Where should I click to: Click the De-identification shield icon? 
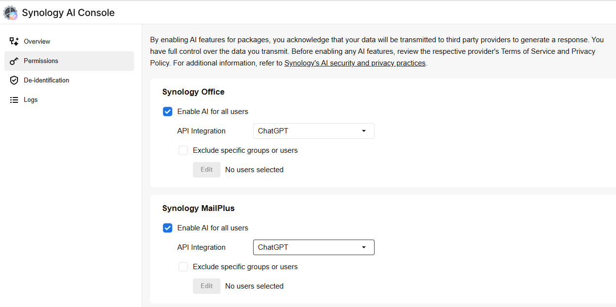click(14, 81)
